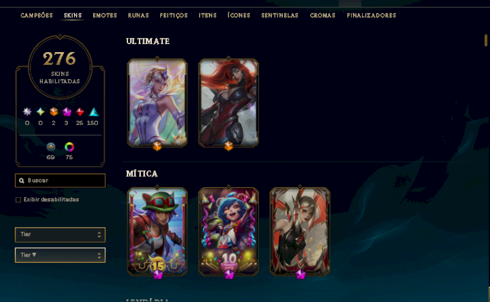
Task: Click the teal Epic tier triangle icon
Action: tap(94, 111)
